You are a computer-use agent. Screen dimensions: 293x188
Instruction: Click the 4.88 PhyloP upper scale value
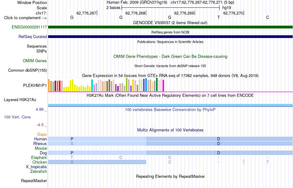39,109
